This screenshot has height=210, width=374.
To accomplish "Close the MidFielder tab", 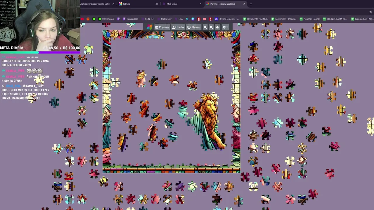I will tap(200, 4).
